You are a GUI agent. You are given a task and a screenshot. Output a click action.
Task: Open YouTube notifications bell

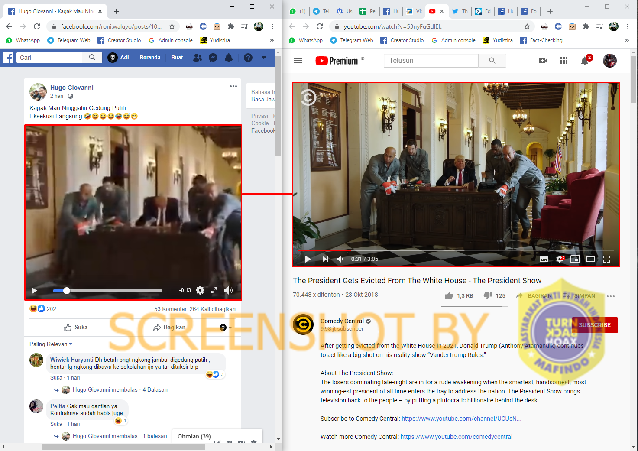(x=585, y=61)
